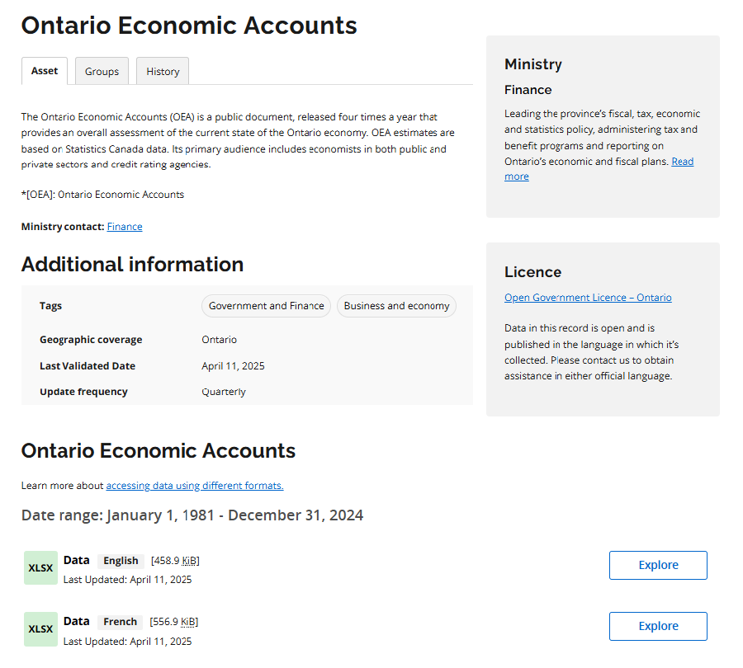
Task: Click the Data title of English resource
Action: pyautogui.click(x=76, y=560)
